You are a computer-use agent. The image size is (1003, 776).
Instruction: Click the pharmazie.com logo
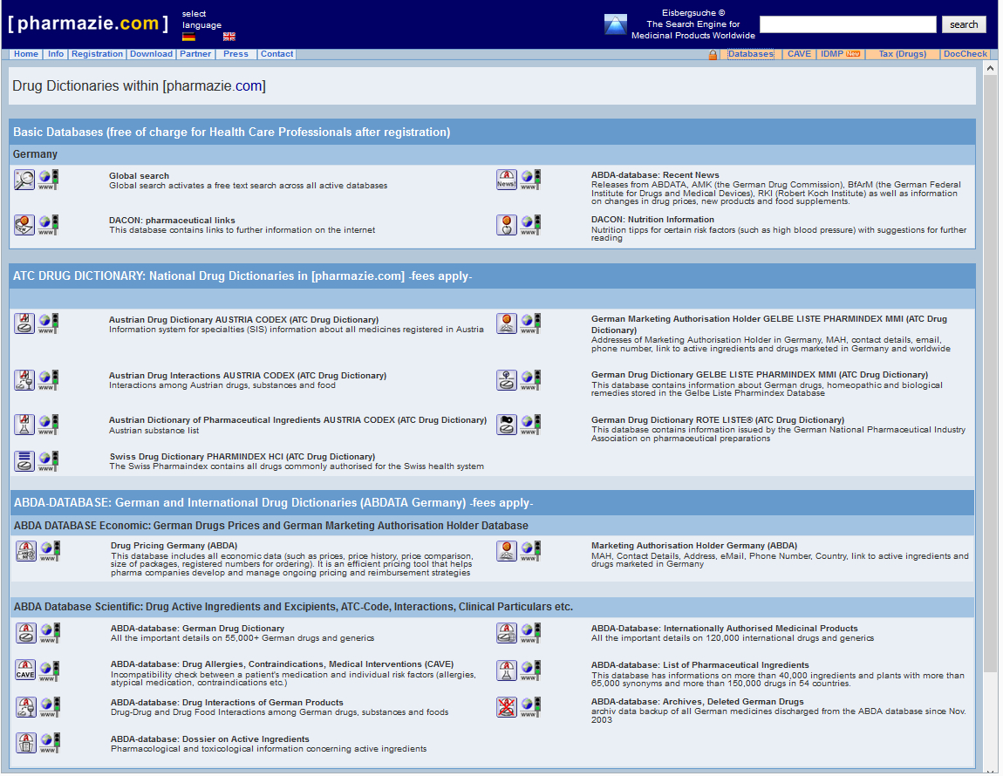(x=88, y=24)
